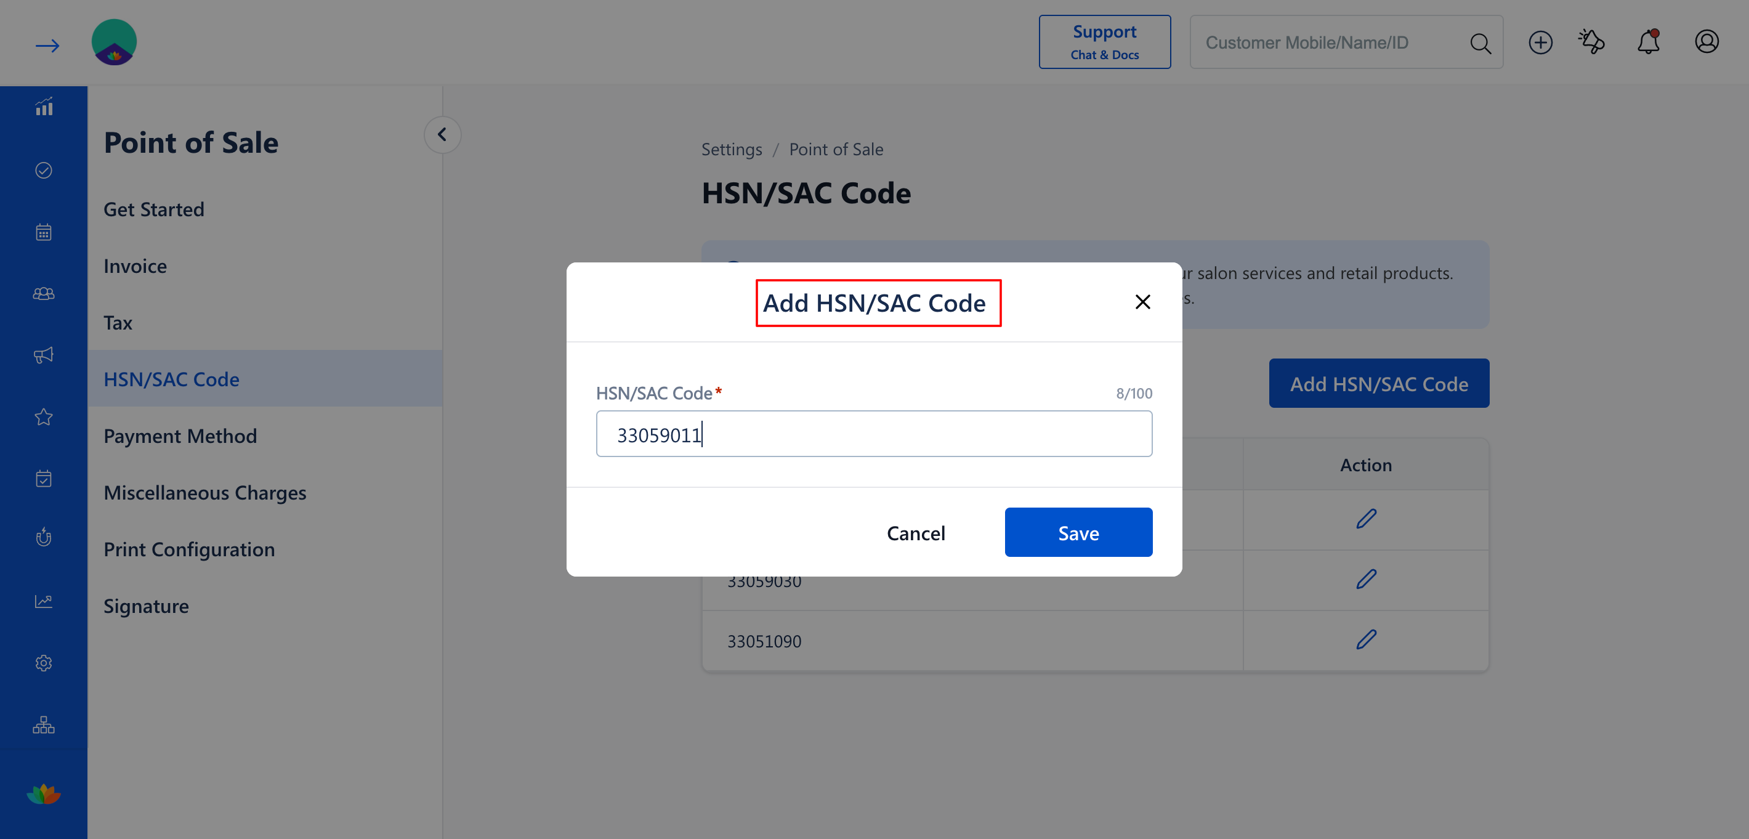Close the Add HSN/SAC Code dialog
Screen dimensions: 1749x839
click(1142, 302)
